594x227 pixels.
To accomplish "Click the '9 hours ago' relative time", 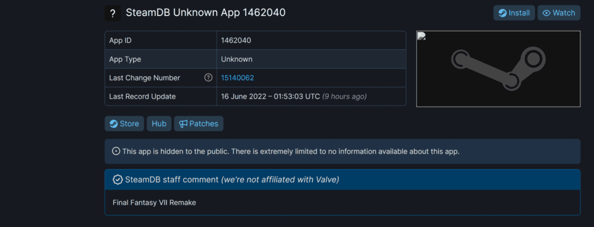I will tap(345, 96).
